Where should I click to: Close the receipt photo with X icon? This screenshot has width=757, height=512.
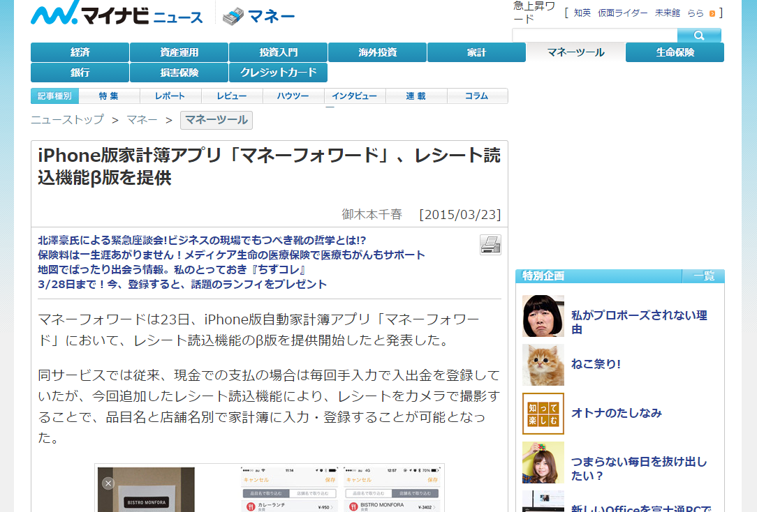click(x=108, y=483)
